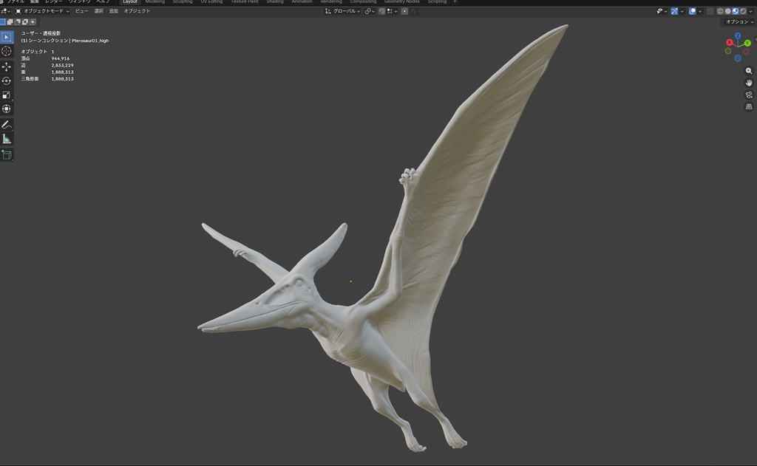This screenshot has width=757, height=466.
Task: Open the オブジェクト viewport menu
Action: click(137, 10)
